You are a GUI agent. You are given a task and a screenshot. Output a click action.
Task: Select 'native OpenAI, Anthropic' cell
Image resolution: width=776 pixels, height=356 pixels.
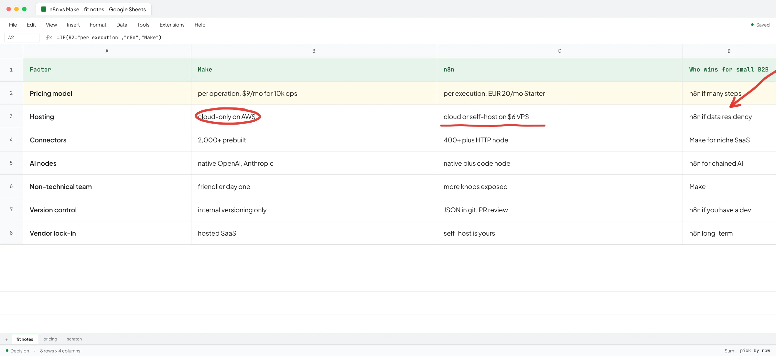(314, 163)
